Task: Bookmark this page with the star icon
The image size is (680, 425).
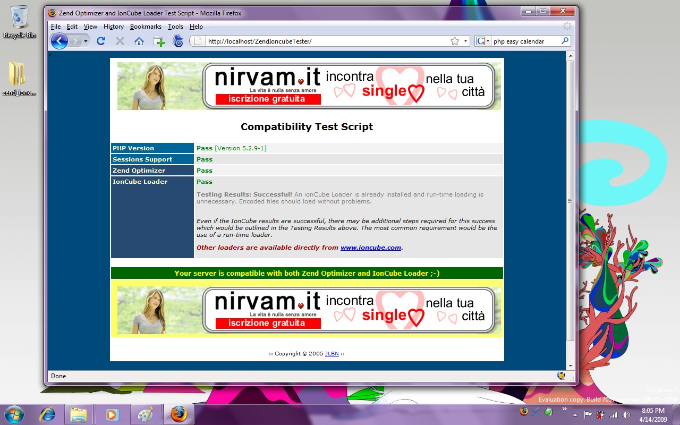Action: 455,41
